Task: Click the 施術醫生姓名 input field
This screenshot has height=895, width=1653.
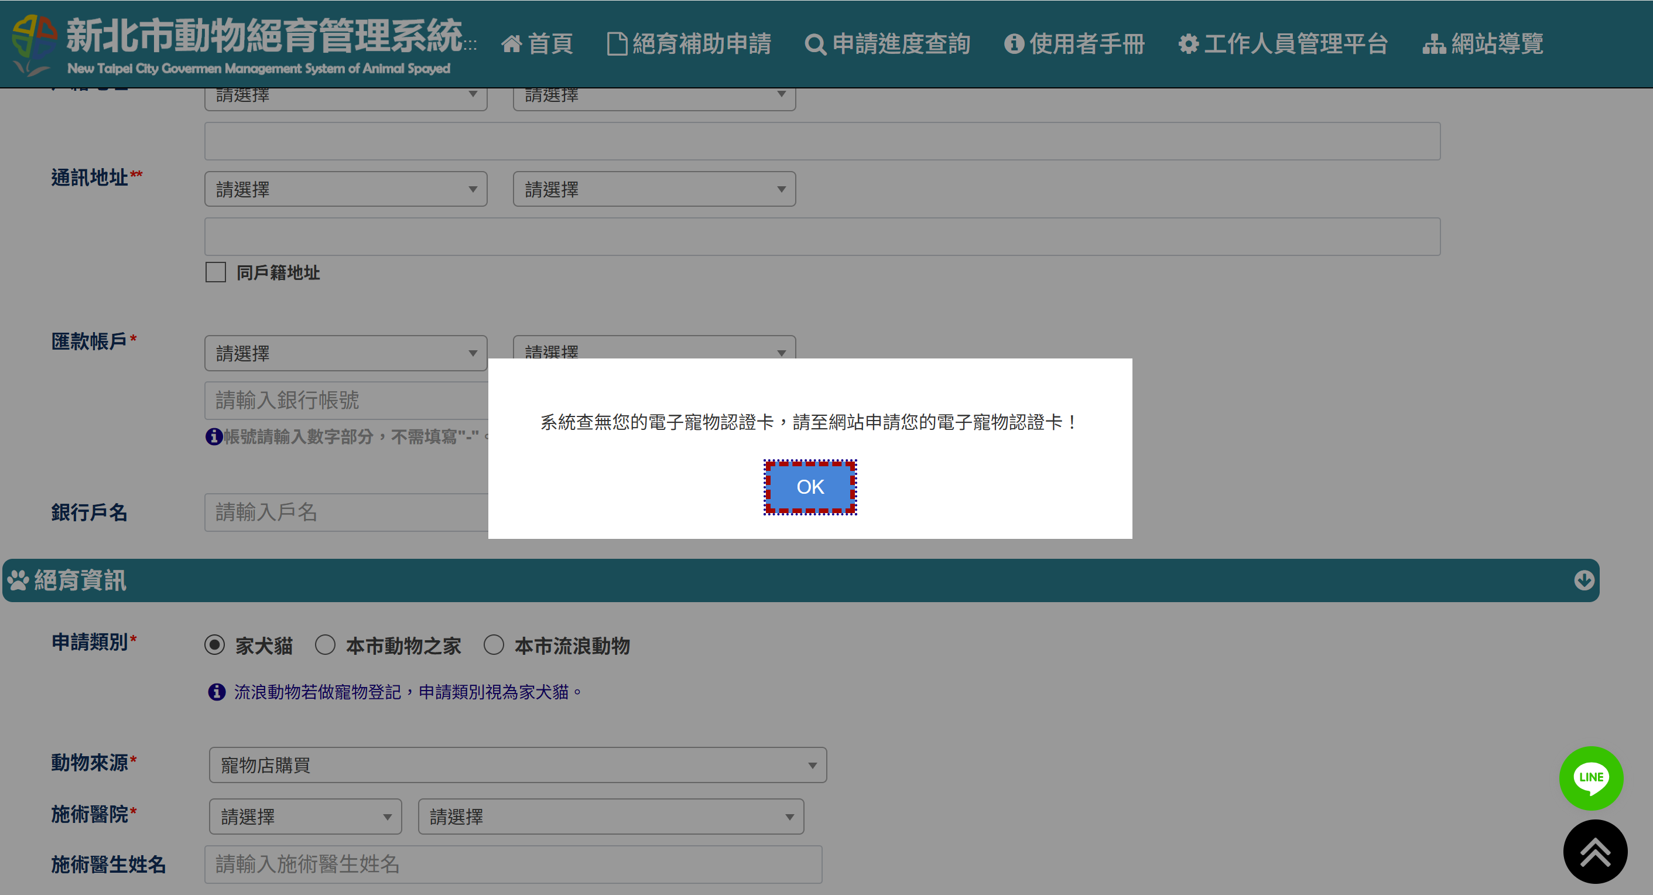Action: (513, 863)
